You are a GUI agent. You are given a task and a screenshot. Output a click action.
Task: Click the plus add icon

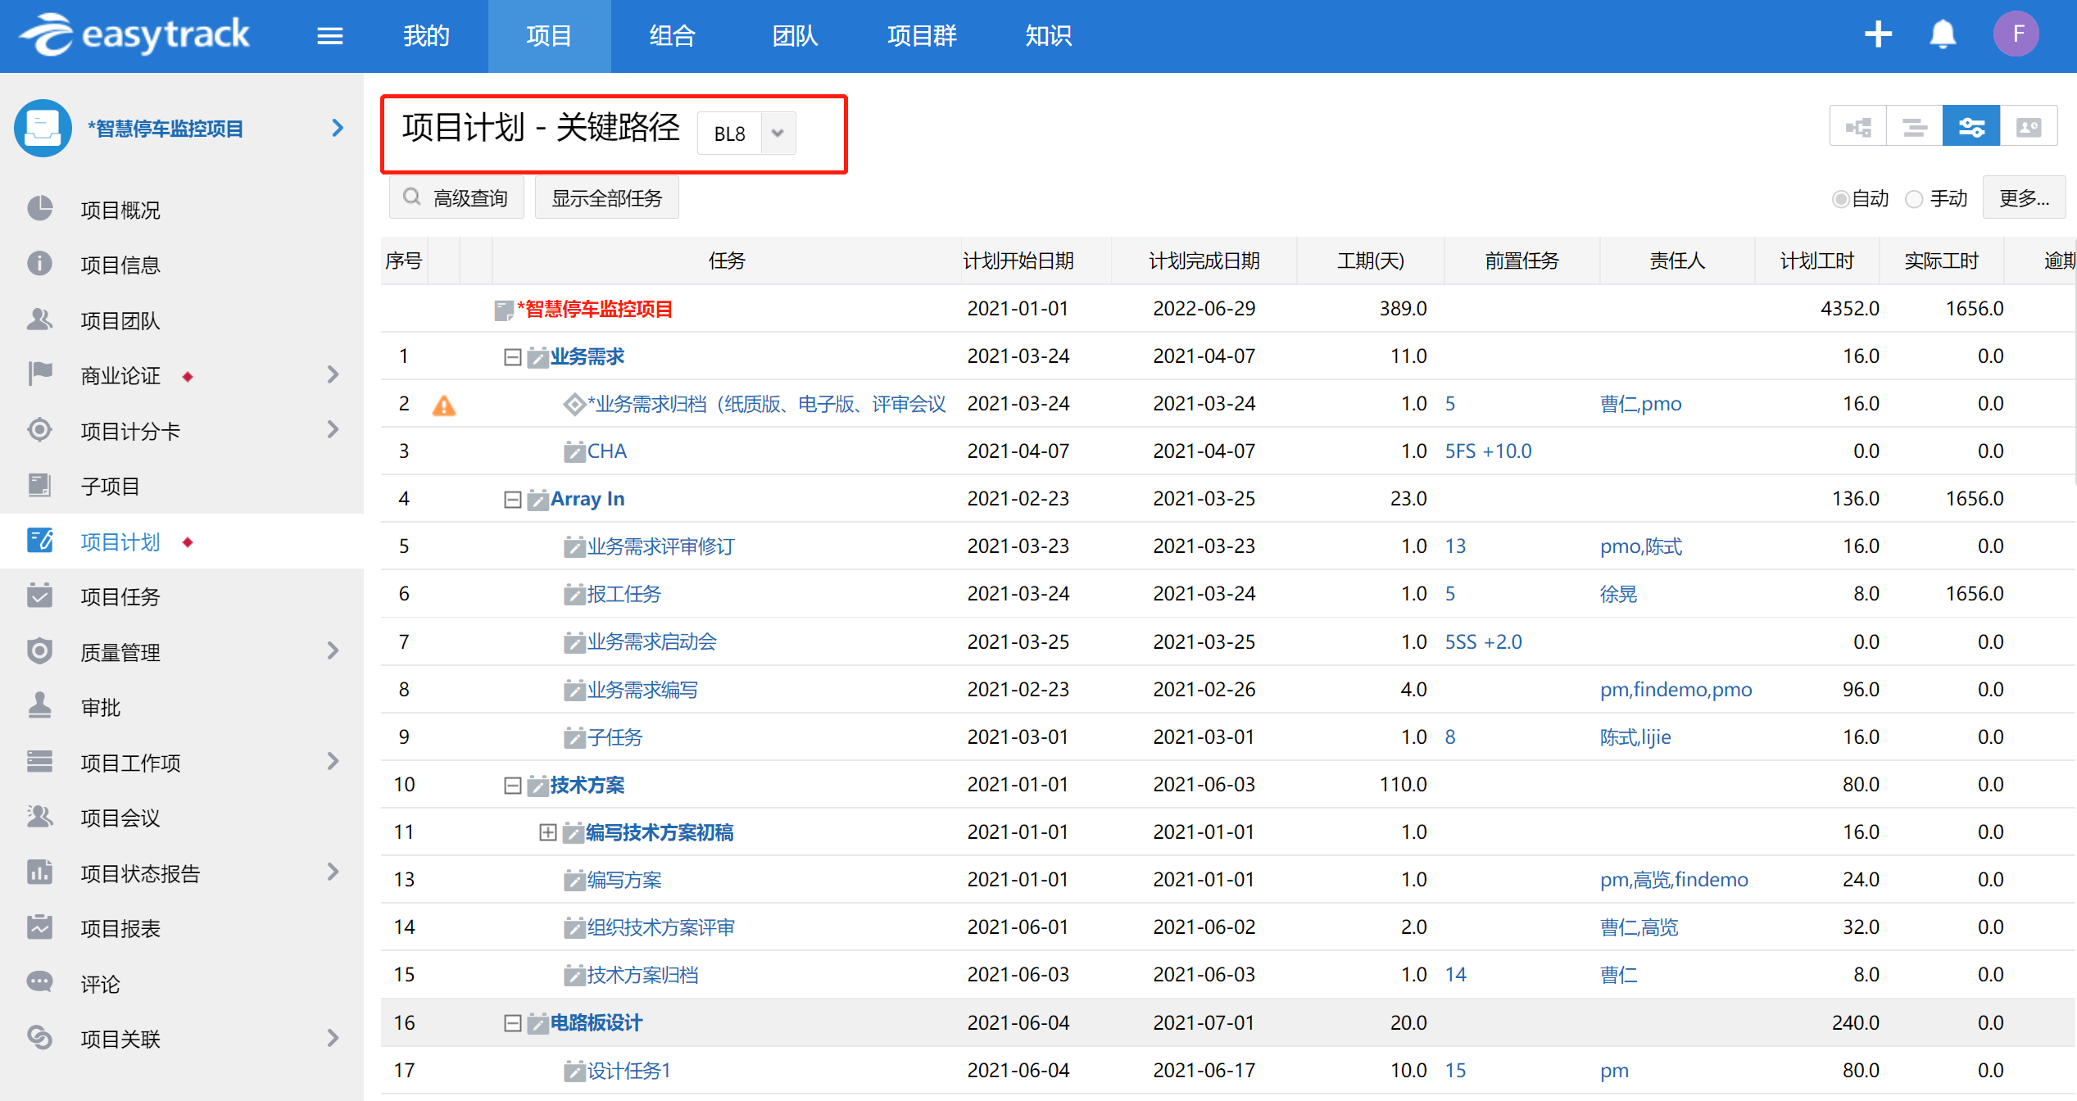click(x=1877, y=34)
